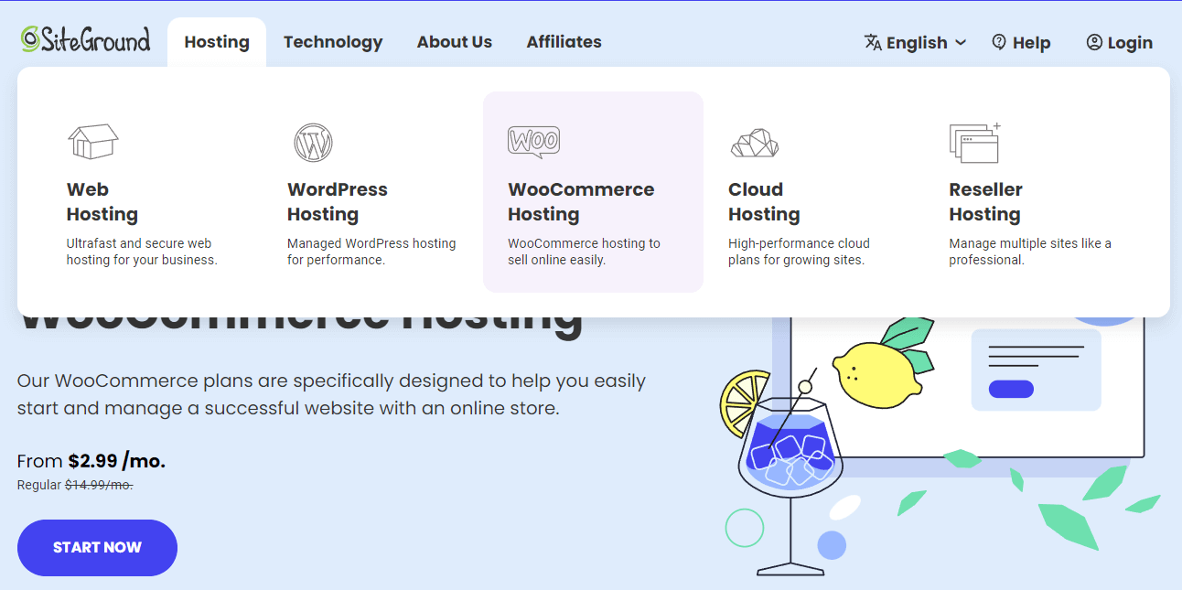1182x590 pixels.
Task: Open Cloud Hosting heading
Action: [764, 202]
